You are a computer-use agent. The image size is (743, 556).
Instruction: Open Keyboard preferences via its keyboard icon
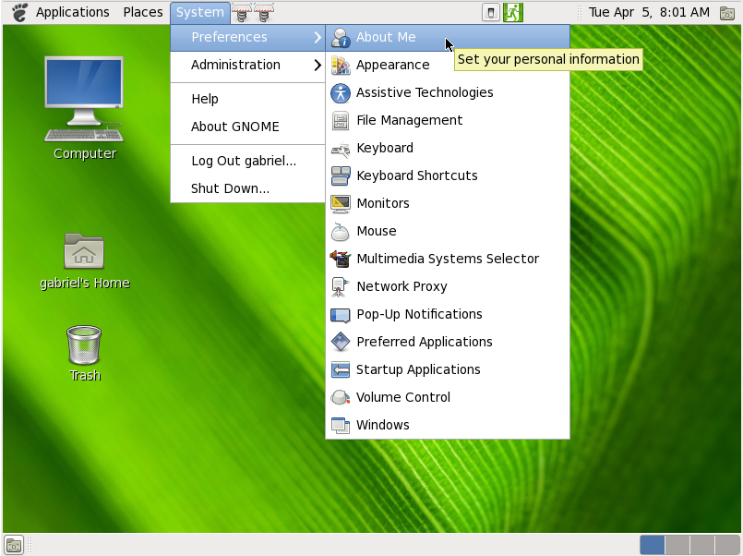click(341, 149)
